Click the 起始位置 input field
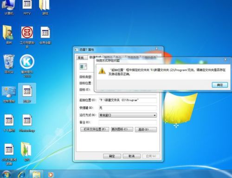The height and width of the screenshot is (178, 232). tap(128, 100)
